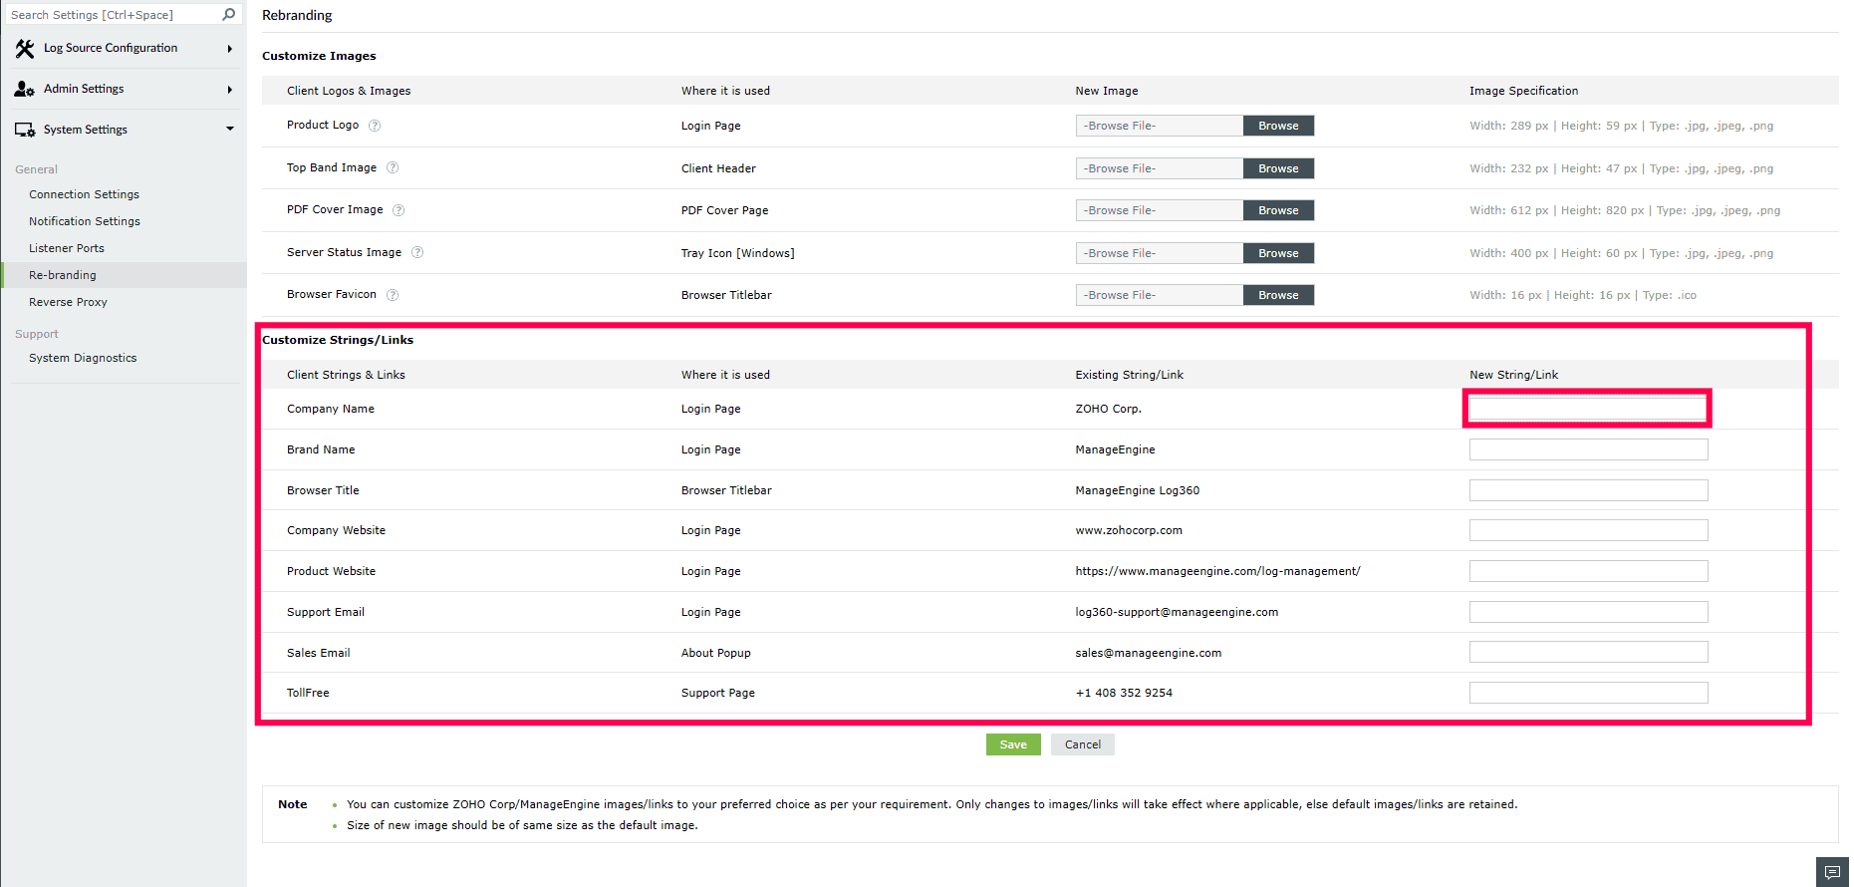
Task: Save the rebranding changes
Action: point(1013,744)
